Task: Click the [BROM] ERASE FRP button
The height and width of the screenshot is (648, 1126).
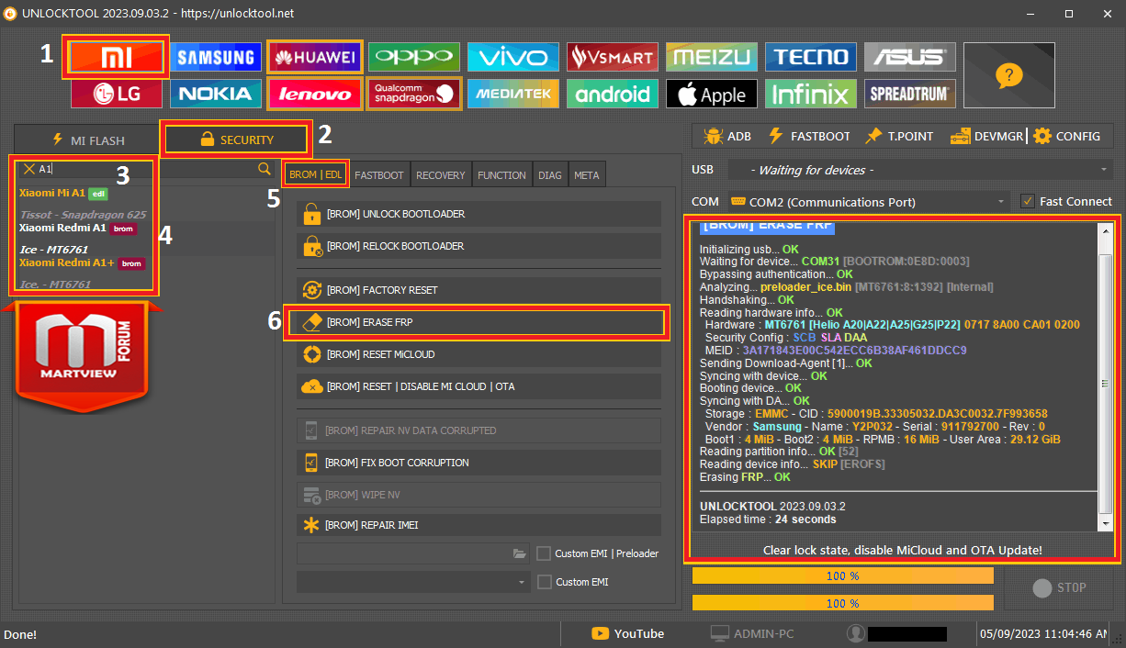Action: 473,322
